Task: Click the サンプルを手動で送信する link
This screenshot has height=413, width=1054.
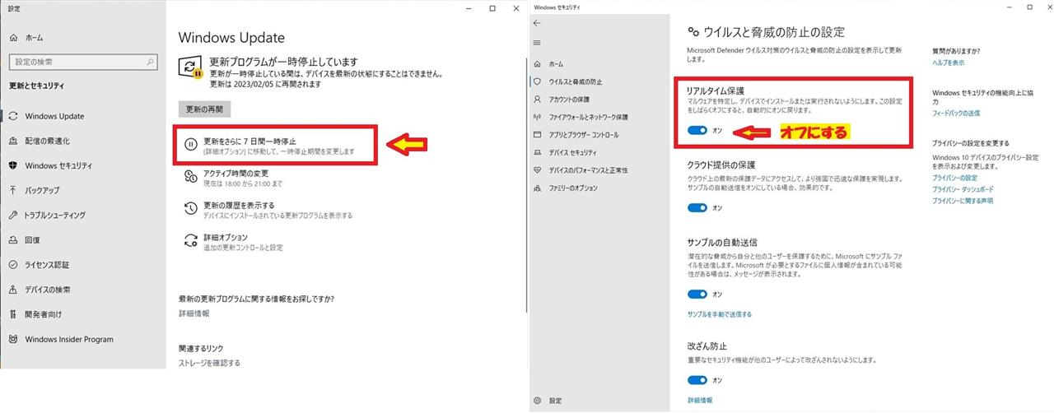Action: pos(720,314)
